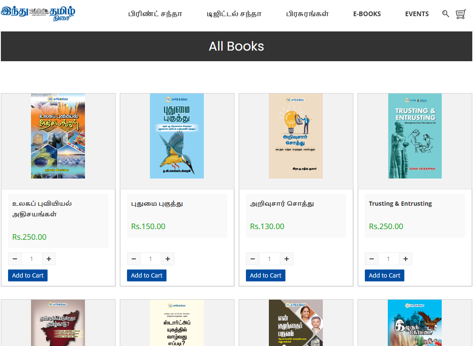Click the search magnifier icon in header

pos(446,14)
